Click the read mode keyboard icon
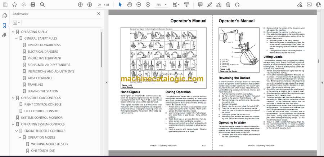 coord(186,5)
